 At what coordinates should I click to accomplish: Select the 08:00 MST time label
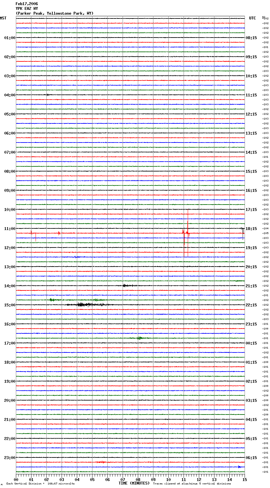pos(10,171)
